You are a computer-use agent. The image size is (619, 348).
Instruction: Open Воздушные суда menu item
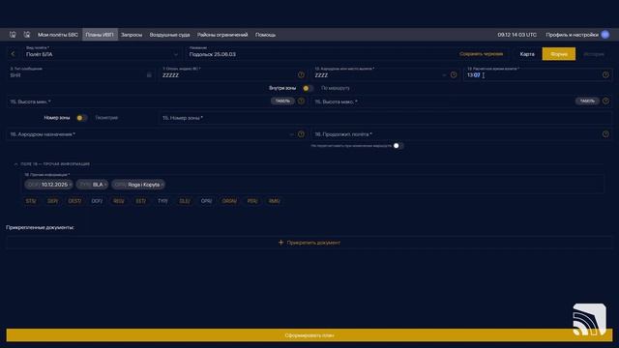[x=169, y=35]
